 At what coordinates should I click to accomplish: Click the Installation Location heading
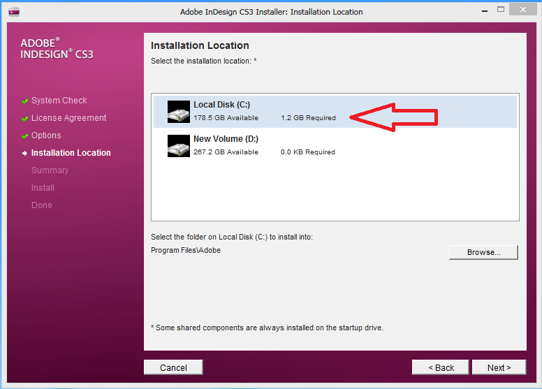[x=200, y=45]
